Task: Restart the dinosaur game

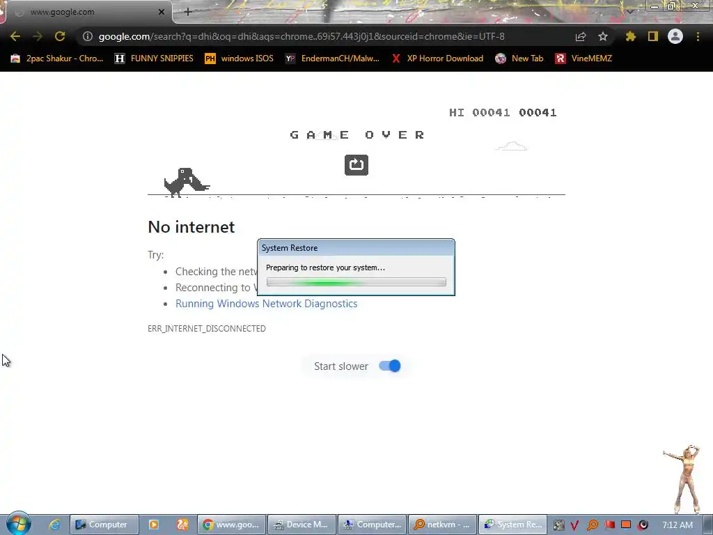Action: pyautogui.click(x=356, y=164)
